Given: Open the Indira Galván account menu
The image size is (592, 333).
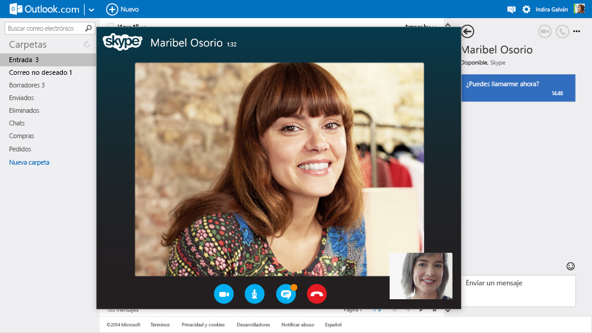Looking at the screenshot, I should 552,9.
